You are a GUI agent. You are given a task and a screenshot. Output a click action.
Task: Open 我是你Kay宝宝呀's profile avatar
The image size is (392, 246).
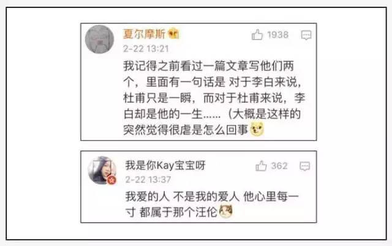(x=102, y=170)
